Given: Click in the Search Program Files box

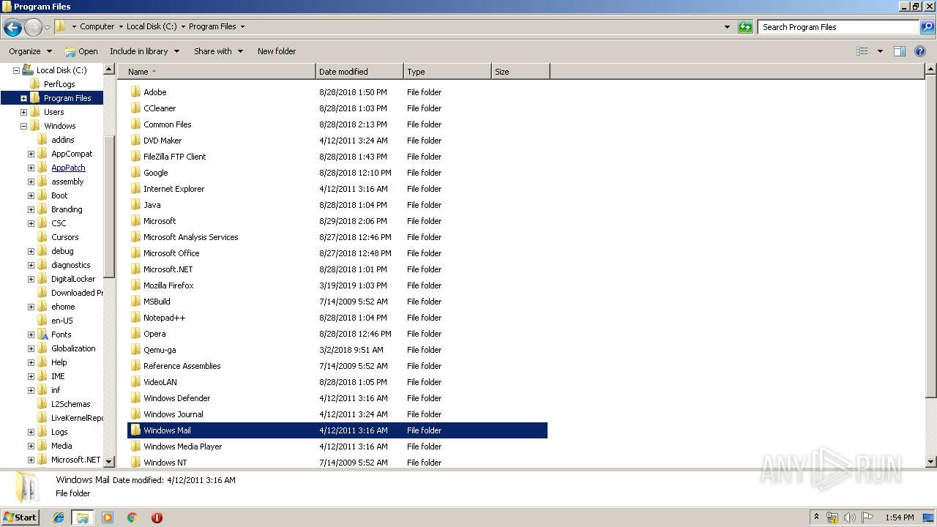Looking at the screenshot, I should click(838, 27).
